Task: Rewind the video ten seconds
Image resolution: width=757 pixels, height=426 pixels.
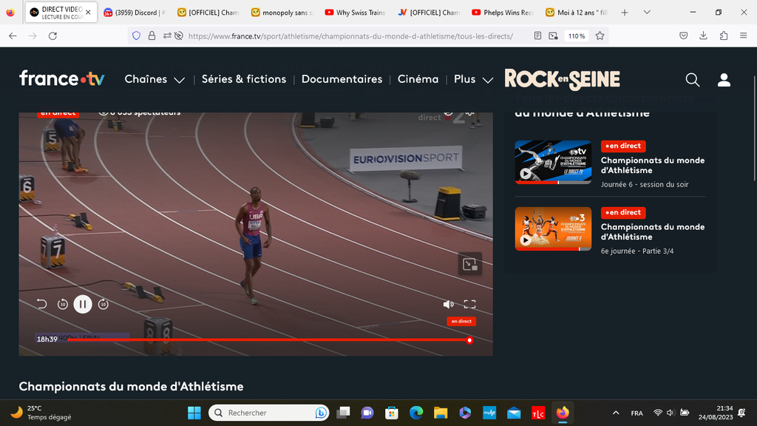Action: [63, 304]
